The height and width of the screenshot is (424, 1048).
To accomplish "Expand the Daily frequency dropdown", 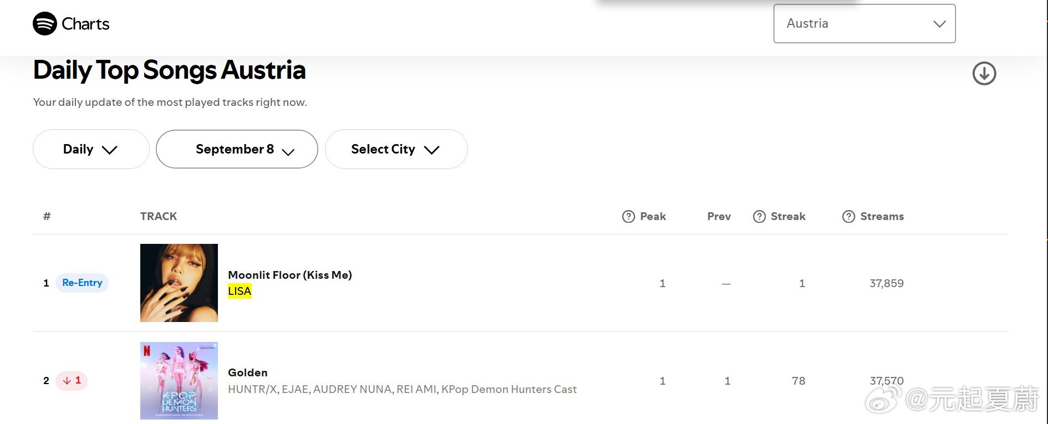I will (x=91, y=149).
